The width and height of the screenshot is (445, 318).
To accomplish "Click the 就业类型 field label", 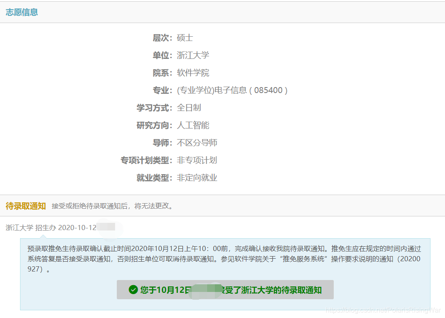I will click(154, 178).
